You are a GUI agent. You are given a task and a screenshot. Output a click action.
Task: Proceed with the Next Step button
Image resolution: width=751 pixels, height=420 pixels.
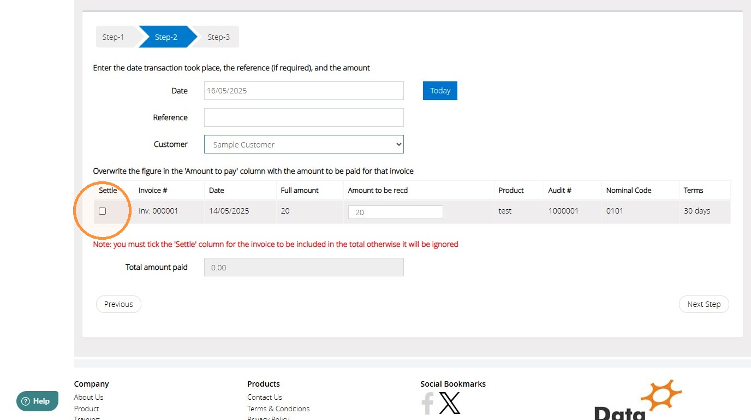point(704,304)
